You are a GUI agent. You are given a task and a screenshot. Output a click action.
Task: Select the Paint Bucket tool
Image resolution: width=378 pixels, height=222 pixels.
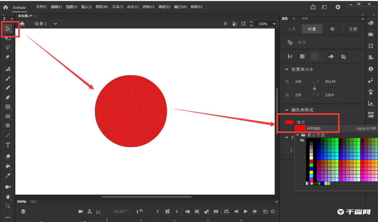(x=8, y=166)
